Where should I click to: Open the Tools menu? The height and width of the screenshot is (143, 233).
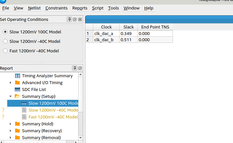(x=113, y=8)
